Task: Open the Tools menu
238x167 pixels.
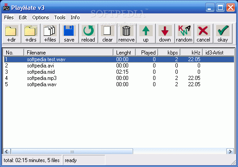Action: [60, 17]
